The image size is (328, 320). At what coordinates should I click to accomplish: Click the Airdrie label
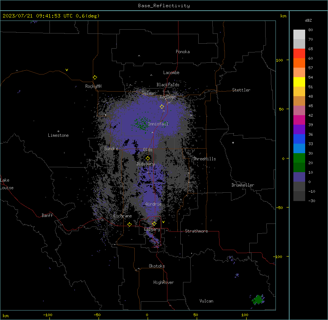[154, 204]
